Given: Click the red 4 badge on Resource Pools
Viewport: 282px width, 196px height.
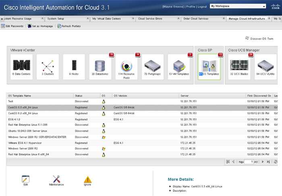Looking at the screenshot, I should [138, 55].
